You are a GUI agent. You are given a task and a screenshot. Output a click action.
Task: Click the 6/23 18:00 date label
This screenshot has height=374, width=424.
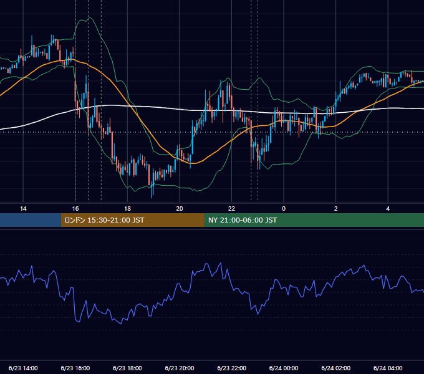click(x=127, y=368)
